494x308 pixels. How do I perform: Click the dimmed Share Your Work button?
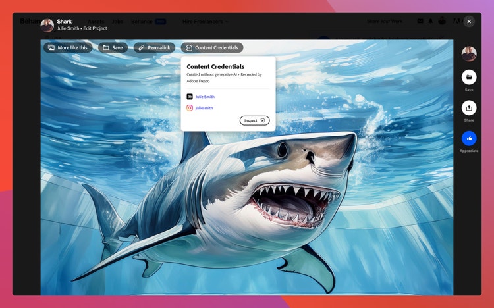[x=385, y=22]
